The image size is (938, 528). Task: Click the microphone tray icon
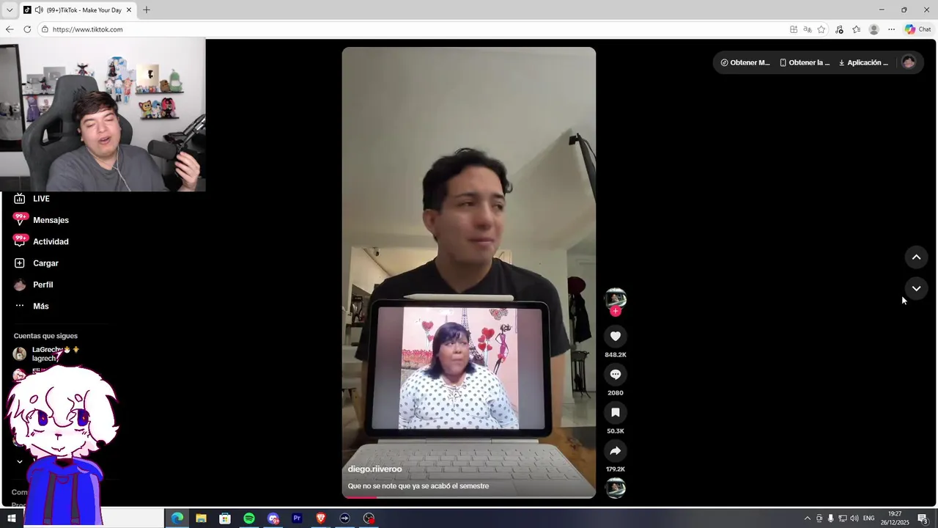pos(831,518)
